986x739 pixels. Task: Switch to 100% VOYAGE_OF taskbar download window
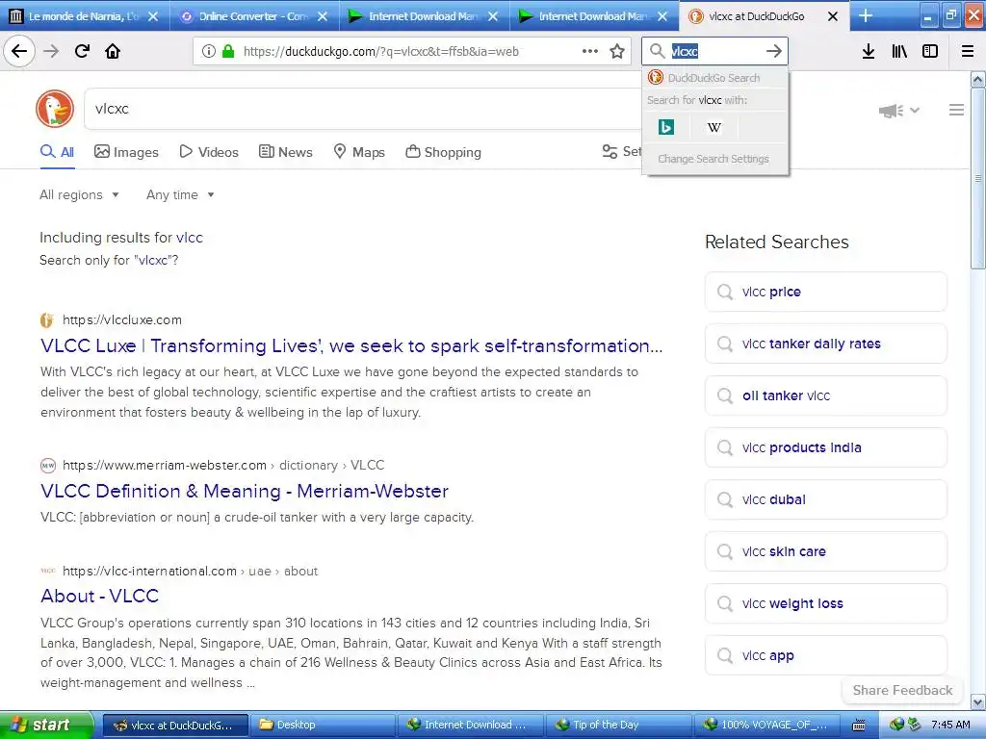(766, 725)
